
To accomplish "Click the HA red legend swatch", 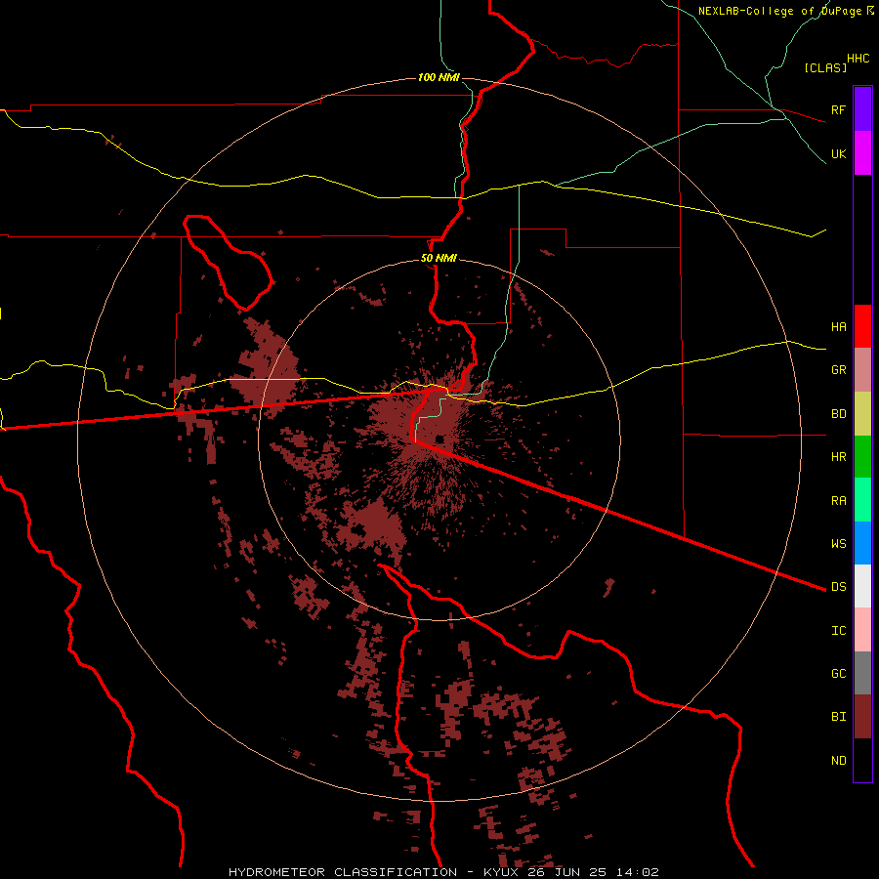I will 862,326.
